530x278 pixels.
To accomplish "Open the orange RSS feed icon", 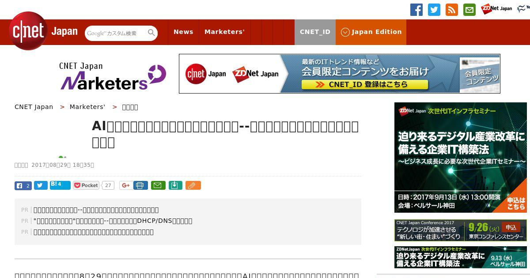I will (x=452, y=10).
